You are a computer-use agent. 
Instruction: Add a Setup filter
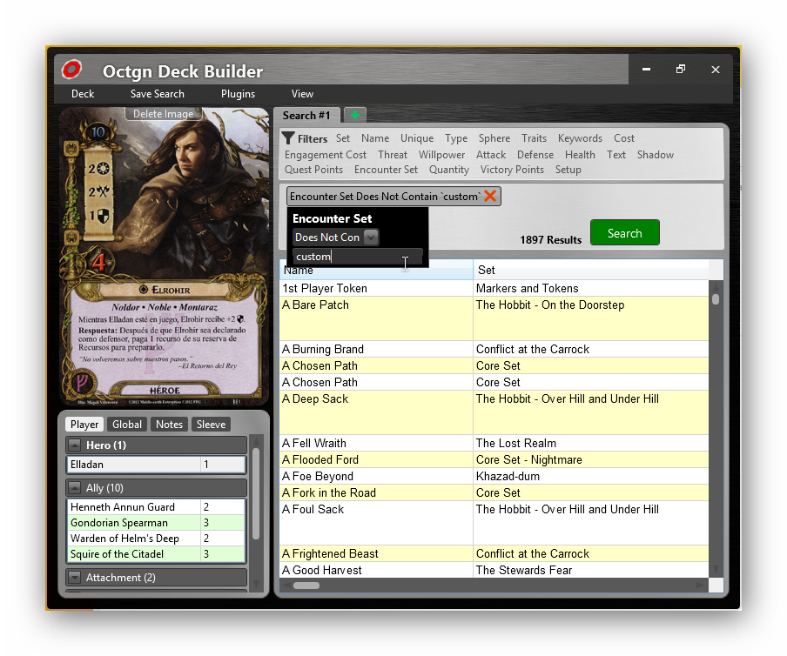568,170
